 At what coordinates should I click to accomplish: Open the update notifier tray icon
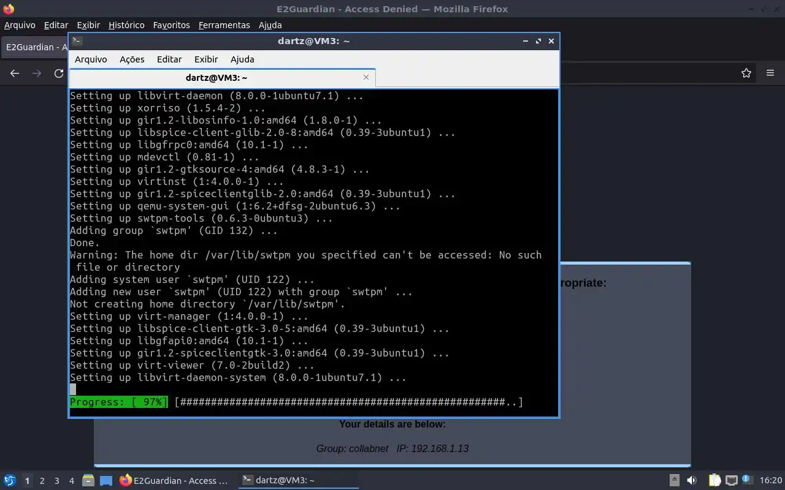pos(747,480)
